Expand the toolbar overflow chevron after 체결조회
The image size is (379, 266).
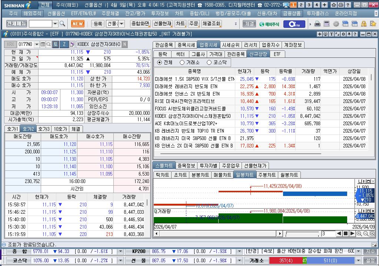236,24
